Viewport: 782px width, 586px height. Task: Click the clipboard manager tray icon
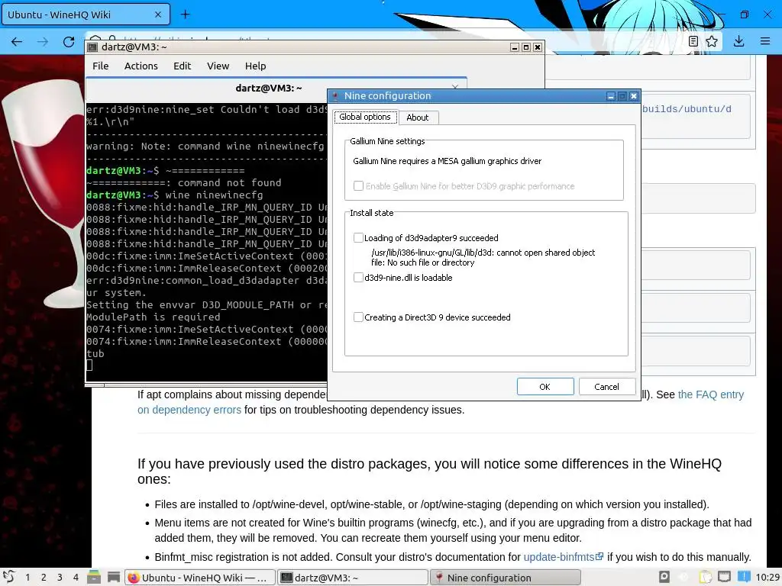click(x=705, y=577)
